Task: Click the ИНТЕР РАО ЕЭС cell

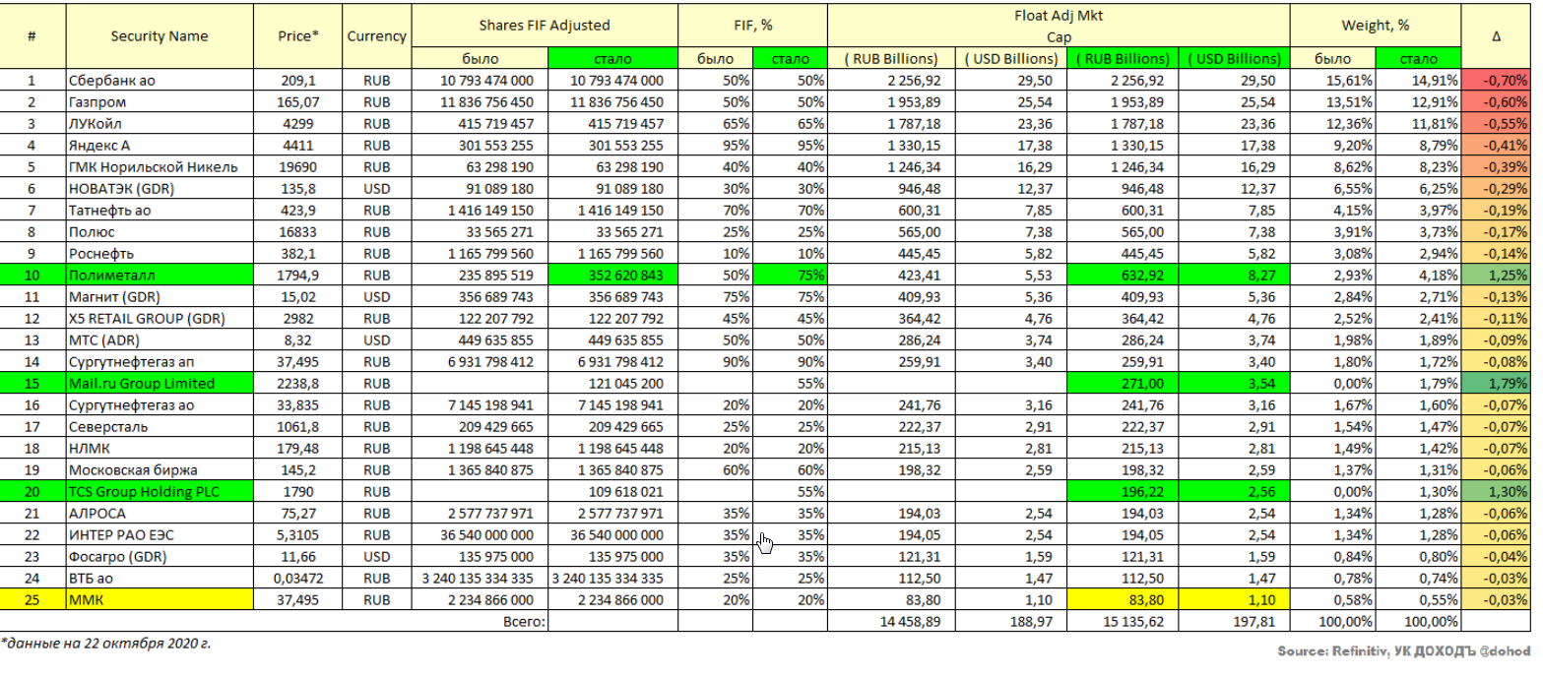Action: point(159,534)
